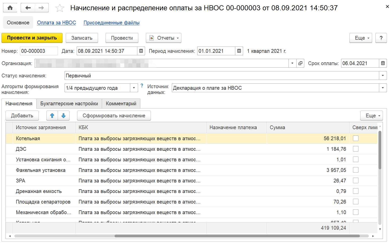Show hint for Алгоритм формирования начисления

click(142, 86)
